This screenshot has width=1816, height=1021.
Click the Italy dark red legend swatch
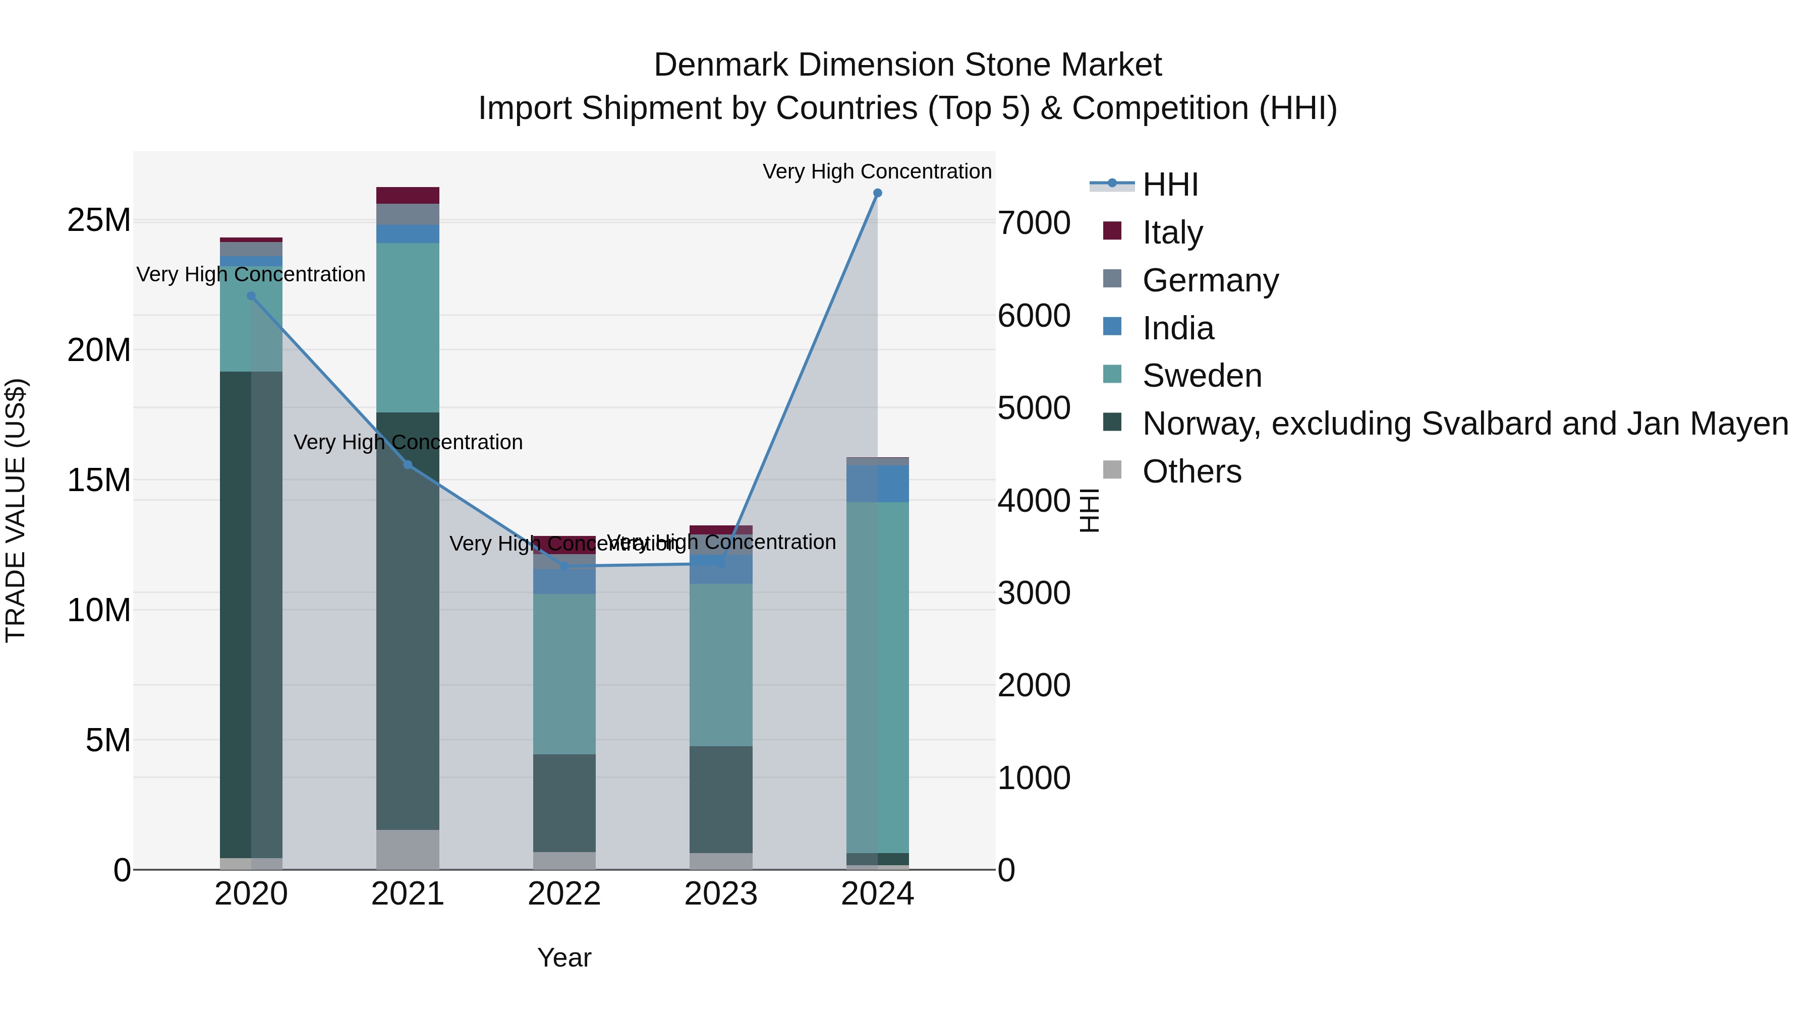[x=1112, y=230]
